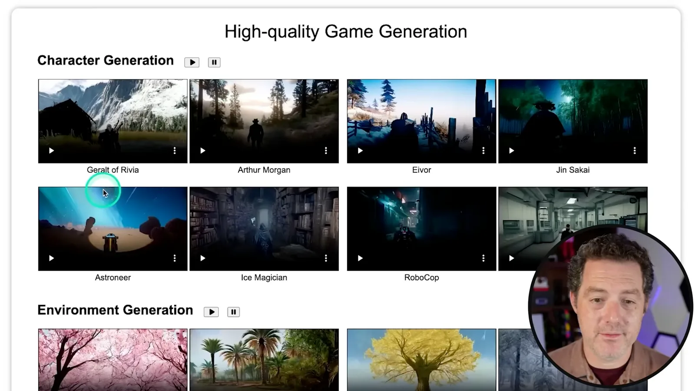The image size is (695, 391).
Task: Click the golden tree environment video
Action: click(x=422, y=360)
